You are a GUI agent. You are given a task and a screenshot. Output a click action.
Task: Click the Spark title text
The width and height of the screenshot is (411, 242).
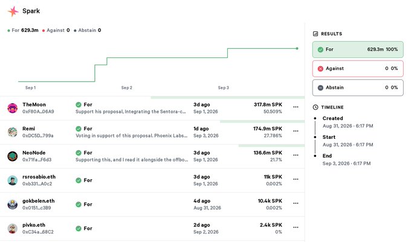31,11
